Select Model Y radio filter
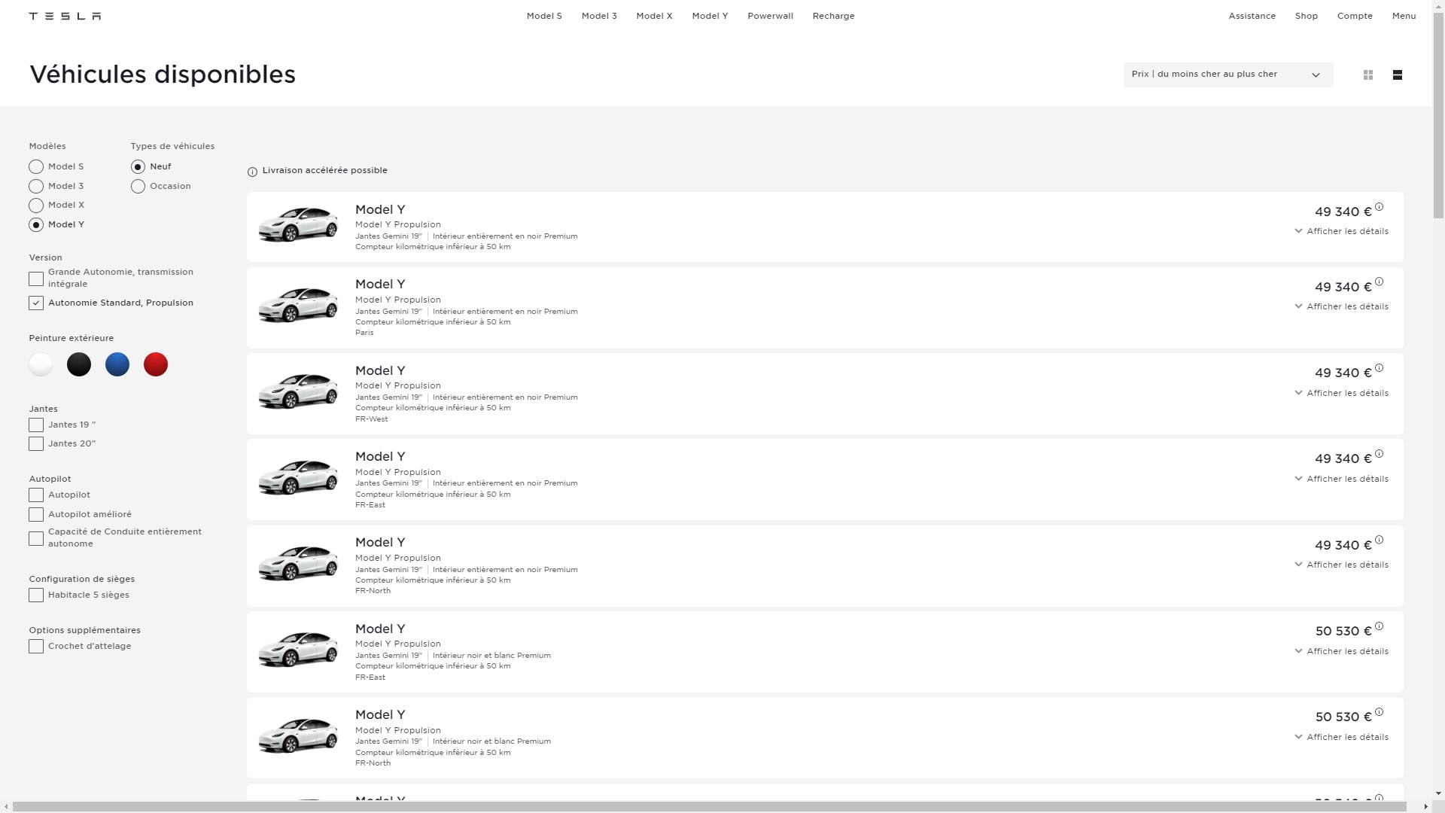1445x813 pixels. click(x=36, y=225)
